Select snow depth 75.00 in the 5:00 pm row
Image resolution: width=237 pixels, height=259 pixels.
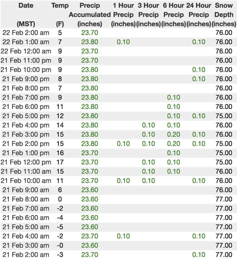(224, 116)
